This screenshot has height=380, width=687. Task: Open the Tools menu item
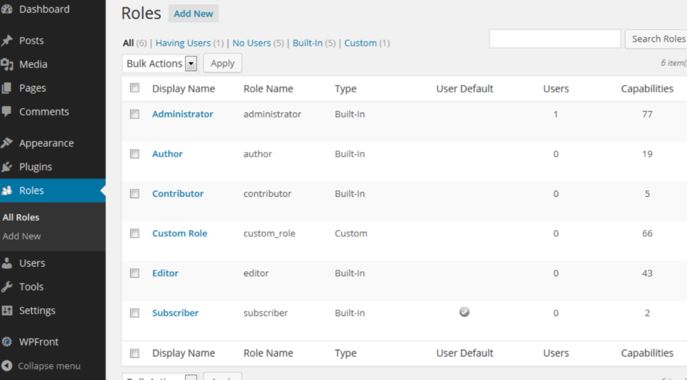click(31, 287)
